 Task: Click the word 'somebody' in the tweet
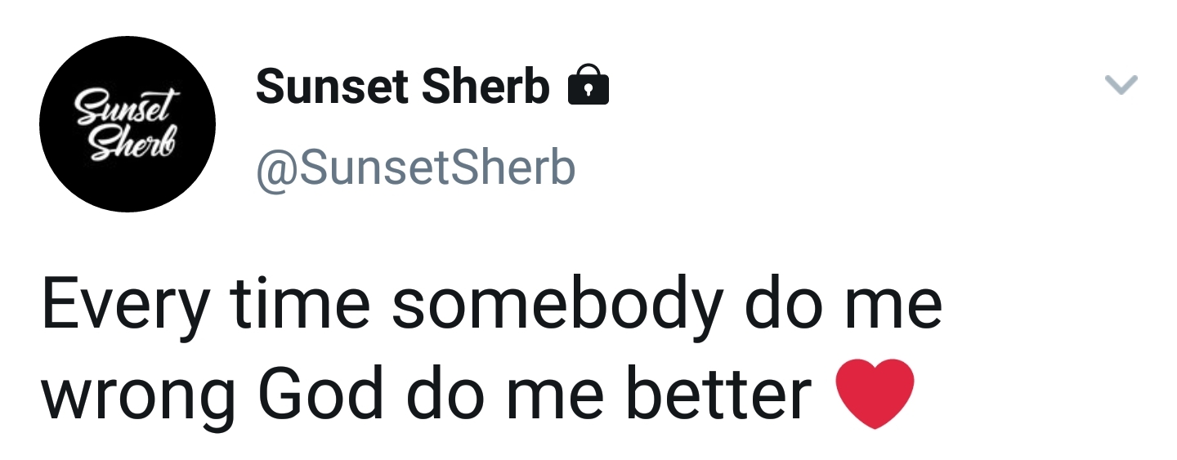557,305
